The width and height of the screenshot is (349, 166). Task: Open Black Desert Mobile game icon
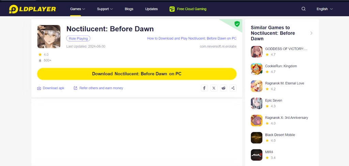256,137
